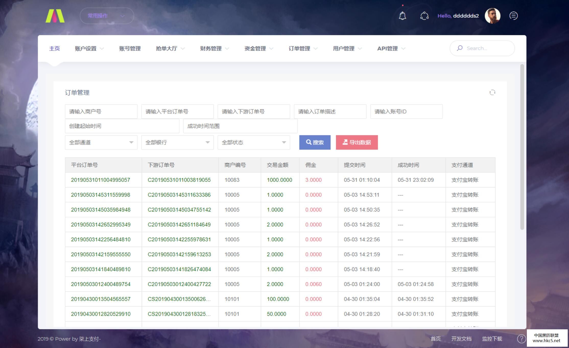
Task: Click the 导出数据 button
Action: tap(357, 142)
